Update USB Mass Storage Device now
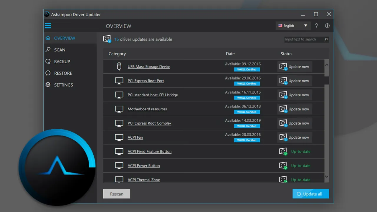Screen dimensions: 377x212 pos(295,67)
